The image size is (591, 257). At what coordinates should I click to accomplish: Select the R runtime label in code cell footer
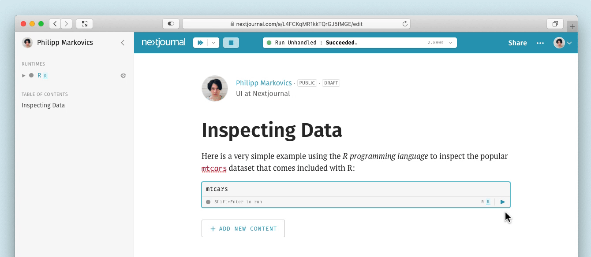tap(486, 202)
